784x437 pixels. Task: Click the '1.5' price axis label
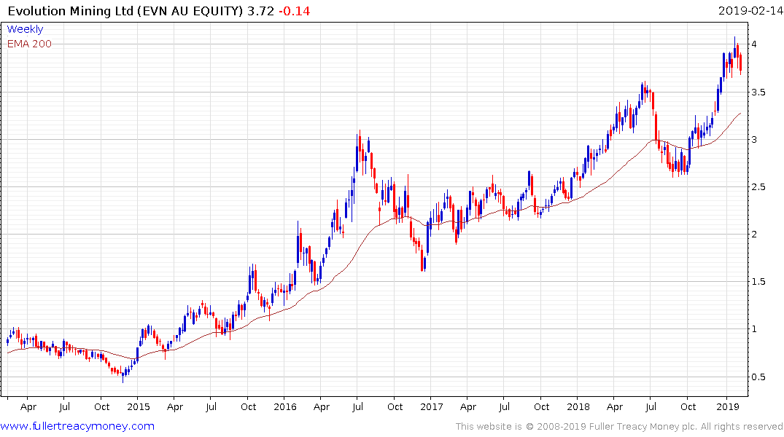click(758, 282)
